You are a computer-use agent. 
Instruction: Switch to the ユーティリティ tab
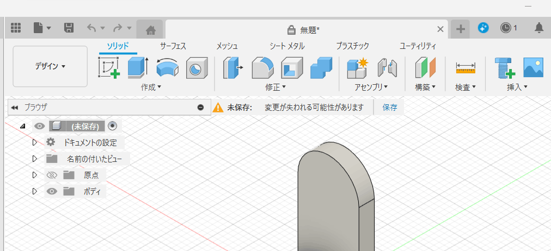pyautogui.click(x=418, y=46)
